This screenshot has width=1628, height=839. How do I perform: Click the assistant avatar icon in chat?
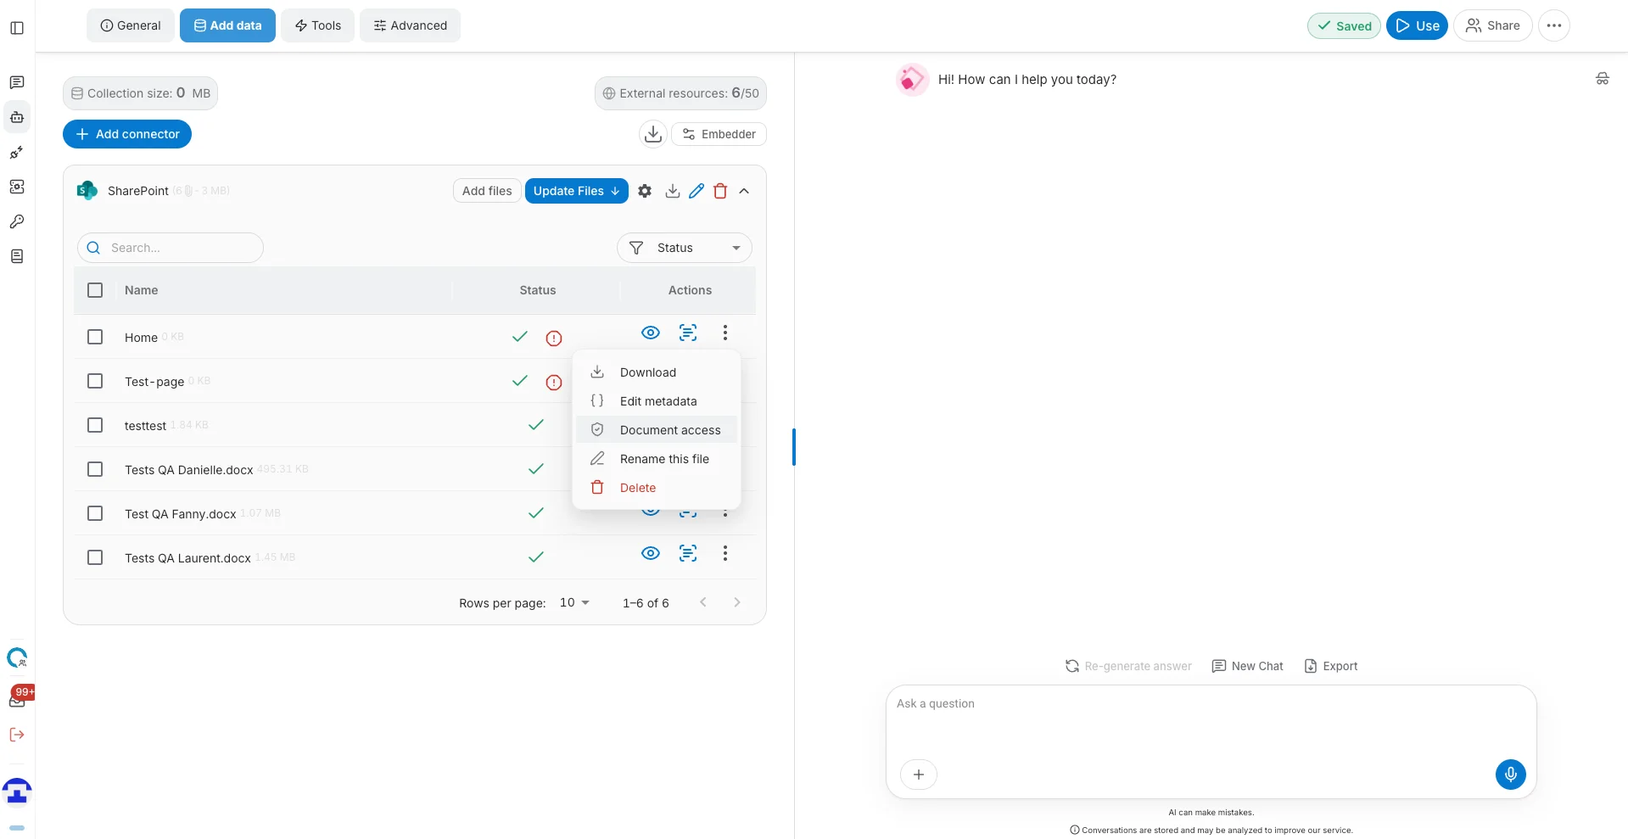pyautogui.click(x=913, y=80)
